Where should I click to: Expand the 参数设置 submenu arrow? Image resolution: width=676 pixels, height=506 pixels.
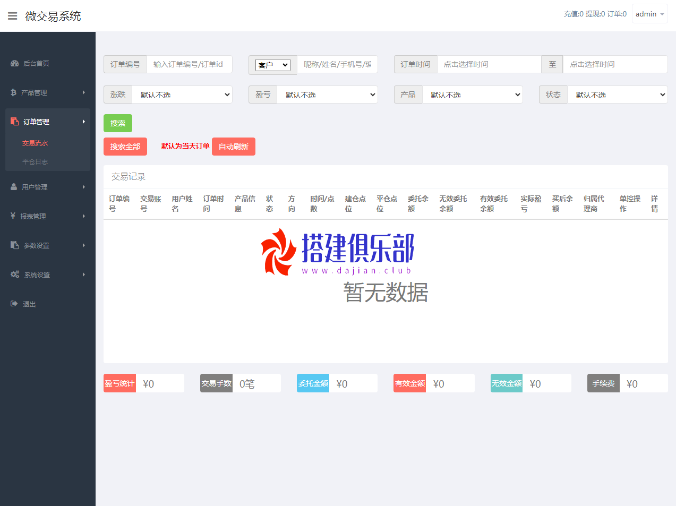click(x=84, y=245)
